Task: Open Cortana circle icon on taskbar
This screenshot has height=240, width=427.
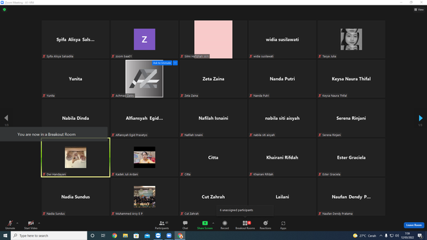Action: pyautogui.click(x=92, y=235)
